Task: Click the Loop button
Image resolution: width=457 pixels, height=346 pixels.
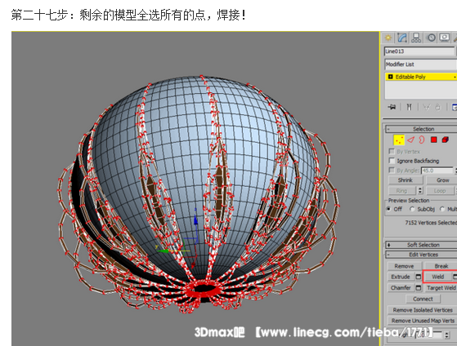Action: (440, 191)
